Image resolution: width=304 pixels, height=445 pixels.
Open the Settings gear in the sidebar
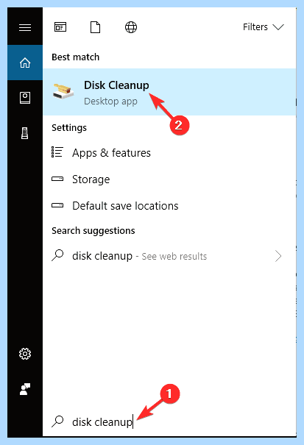pyautogui.click(x=25, y=354)
